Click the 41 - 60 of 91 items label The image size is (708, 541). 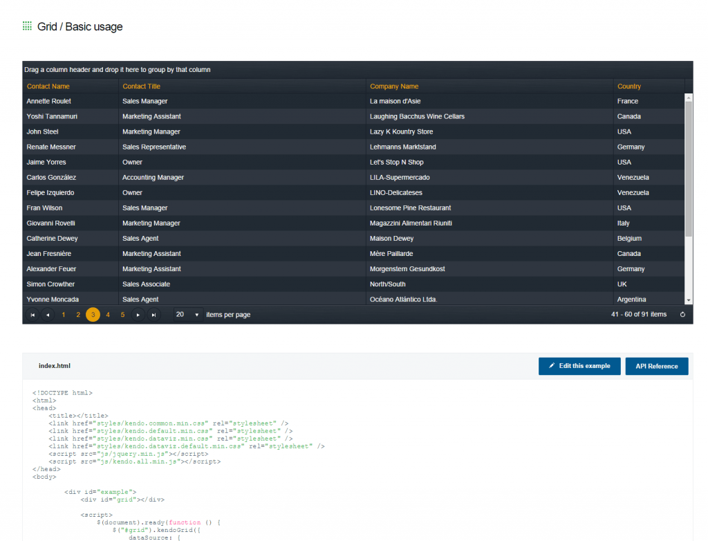pos(639,315)
